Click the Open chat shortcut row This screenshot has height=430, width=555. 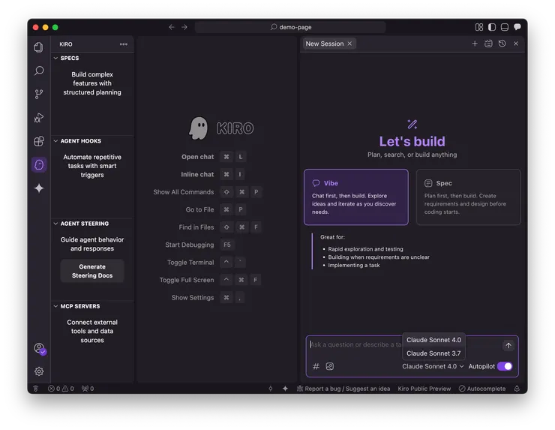pyautogui.click(x=214, y=157)
